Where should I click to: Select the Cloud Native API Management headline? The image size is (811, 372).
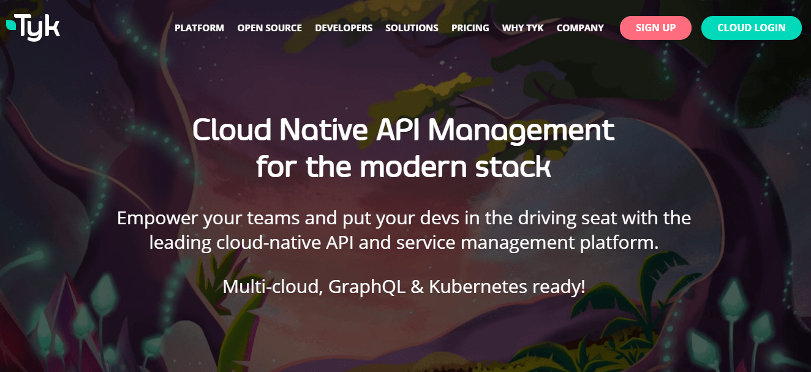click(x=404, y=147)
